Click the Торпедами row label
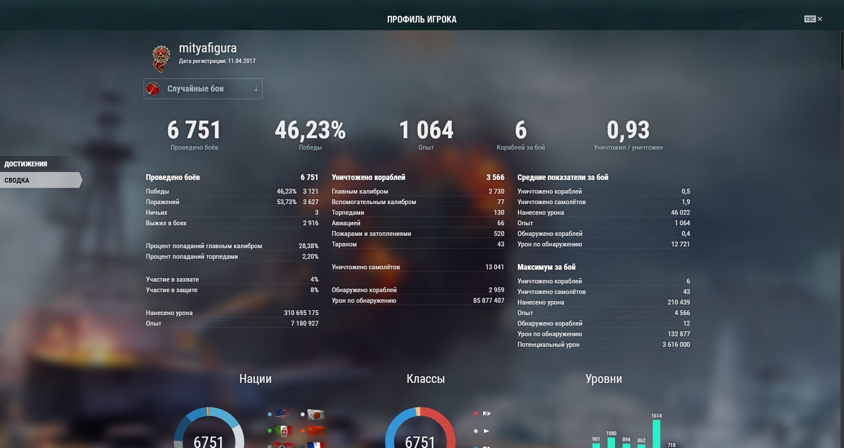The height and width of the screenshot is (448, 844). [348, 213]
